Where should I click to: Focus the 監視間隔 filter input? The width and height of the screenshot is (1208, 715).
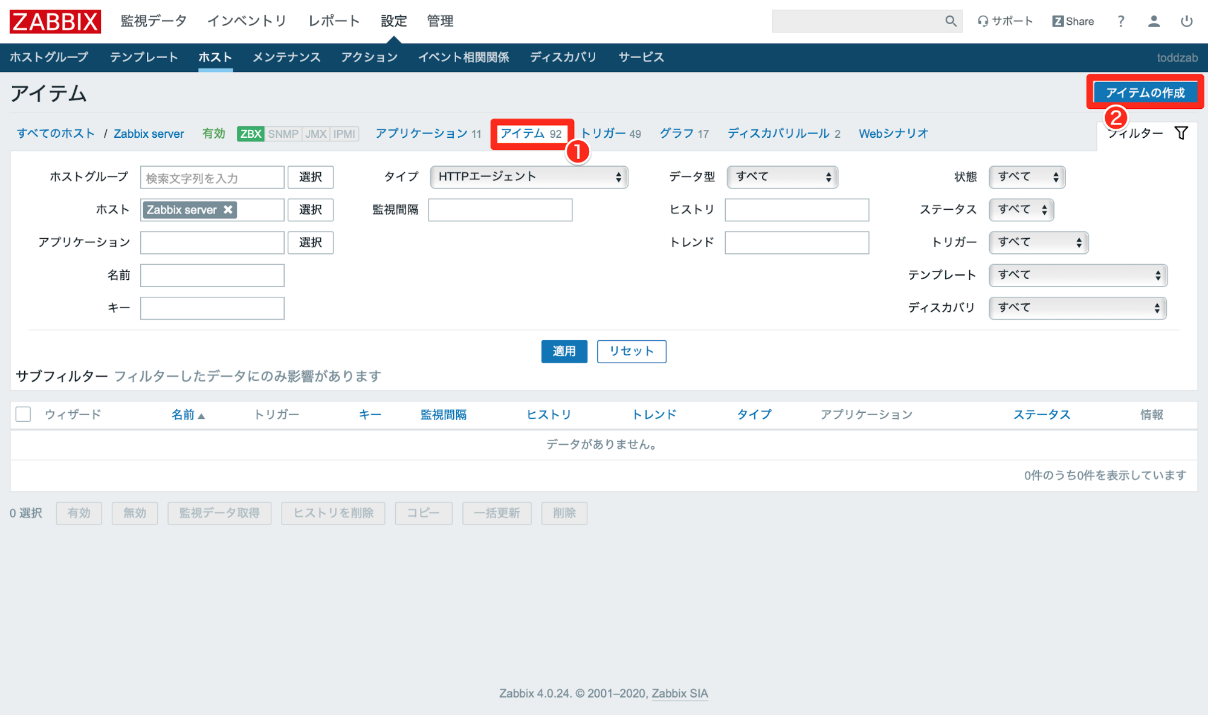[500, 210]
